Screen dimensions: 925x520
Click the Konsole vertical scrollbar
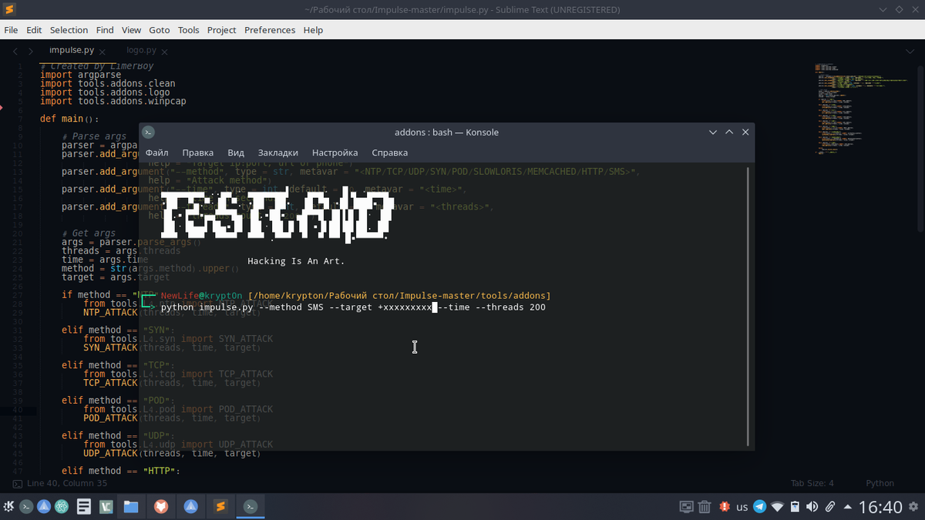748,307
